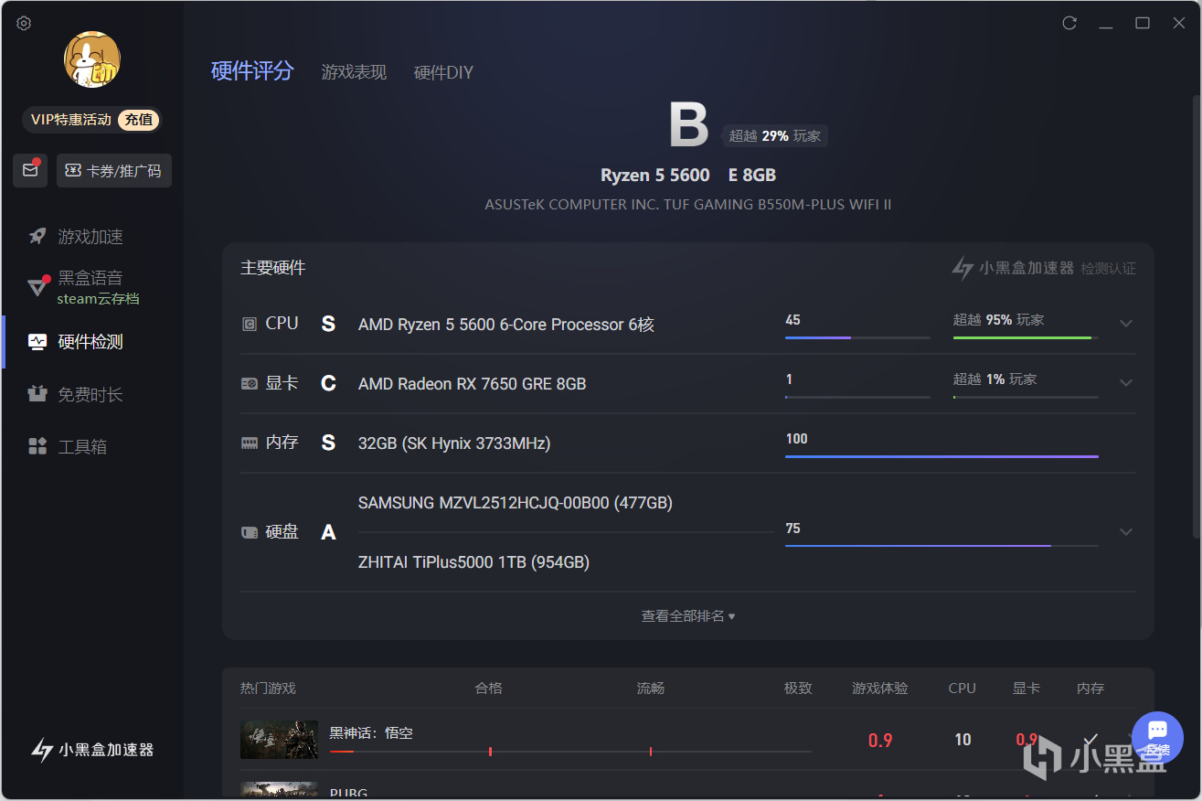Click the 硬件检测 monitor icon
Screen dimensions: 1202x801
point(37,342)
